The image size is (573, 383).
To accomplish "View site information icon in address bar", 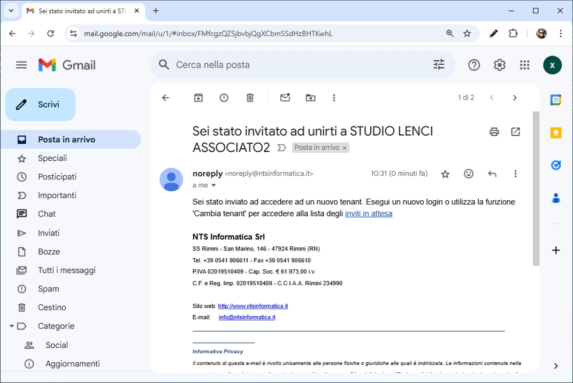I will coord(73,34).
